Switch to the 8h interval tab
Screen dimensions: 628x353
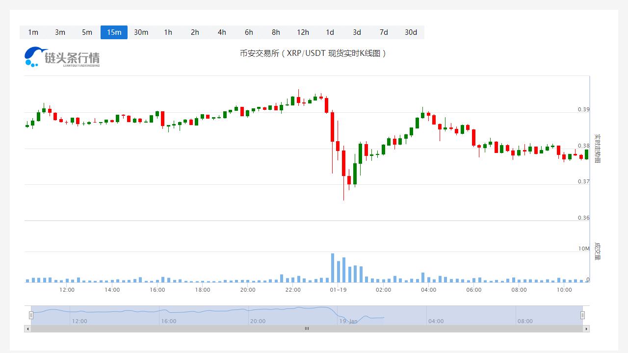click(276, 32)
